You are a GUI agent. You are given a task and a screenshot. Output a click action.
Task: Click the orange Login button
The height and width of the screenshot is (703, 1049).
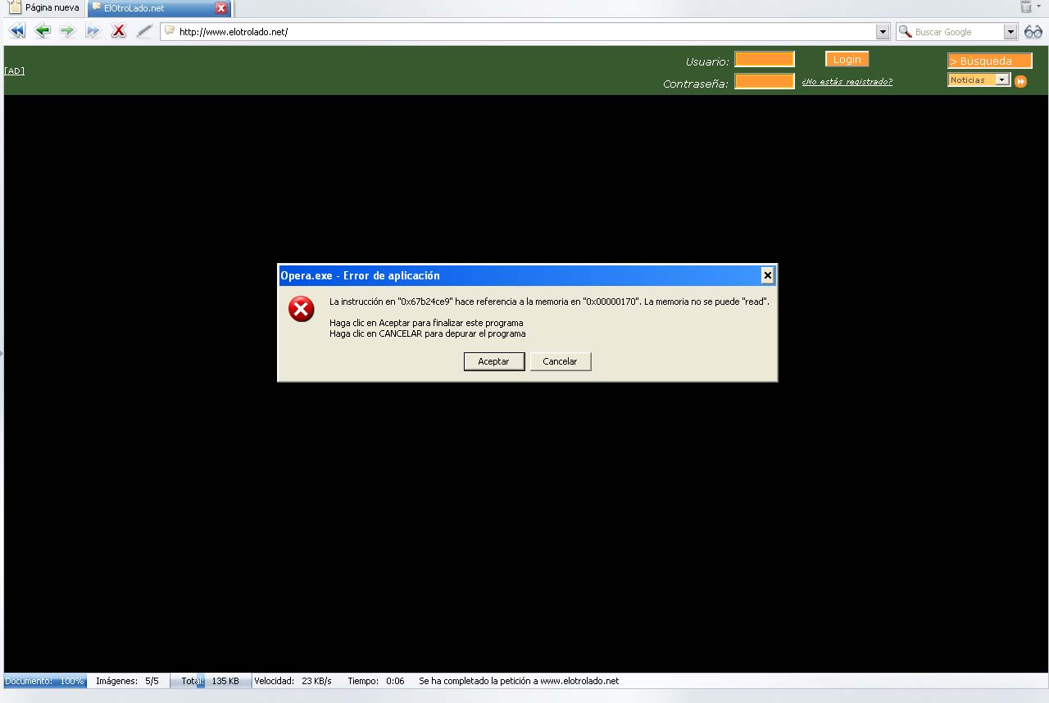pos(847,59)
